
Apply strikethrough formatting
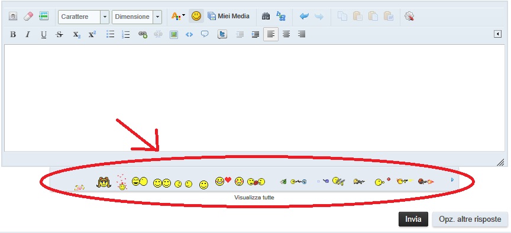[x=59, y=34]
